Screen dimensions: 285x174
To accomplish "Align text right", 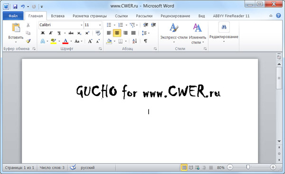I will 125,33.
